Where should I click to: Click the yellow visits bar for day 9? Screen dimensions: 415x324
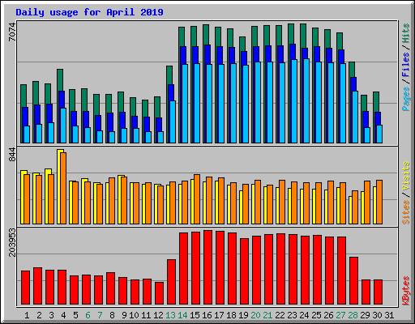pyautogui.click(x=119, y=200)
